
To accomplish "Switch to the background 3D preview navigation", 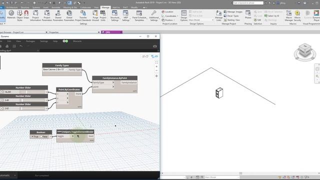I will (x=145, y=56).
